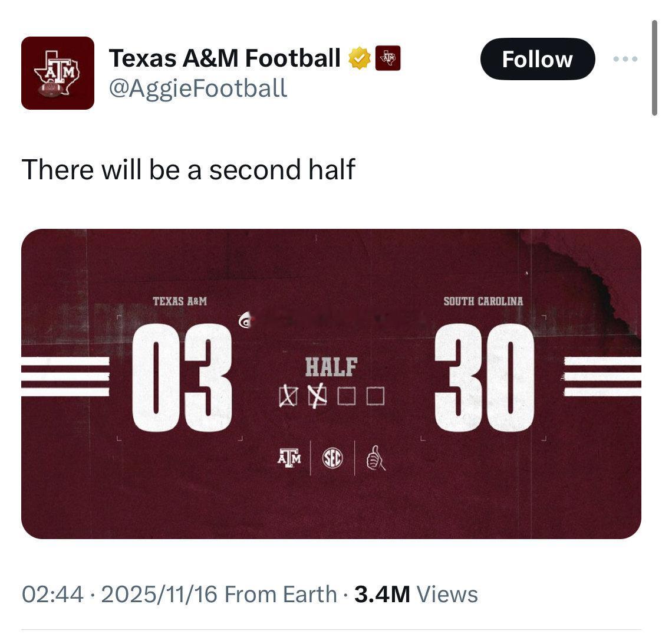Screen dimensions: 662x637
Task: Click the small A&M affiliation badge
Action: pos(388,58)
